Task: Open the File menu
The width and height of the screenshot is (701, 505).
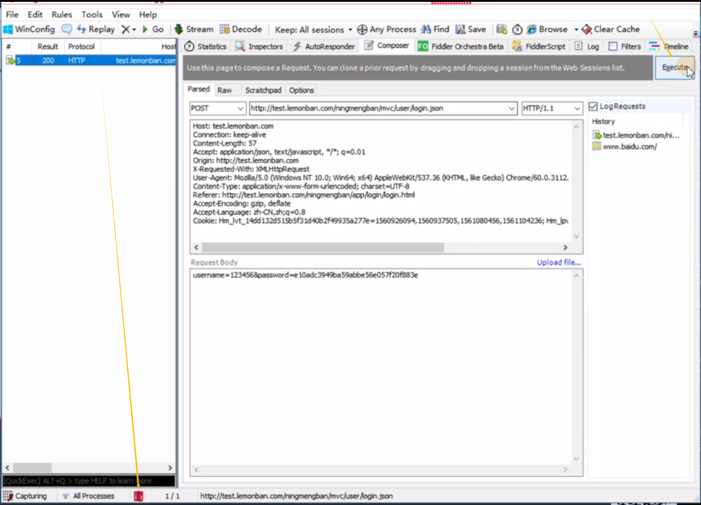Action: pos(12,15)
